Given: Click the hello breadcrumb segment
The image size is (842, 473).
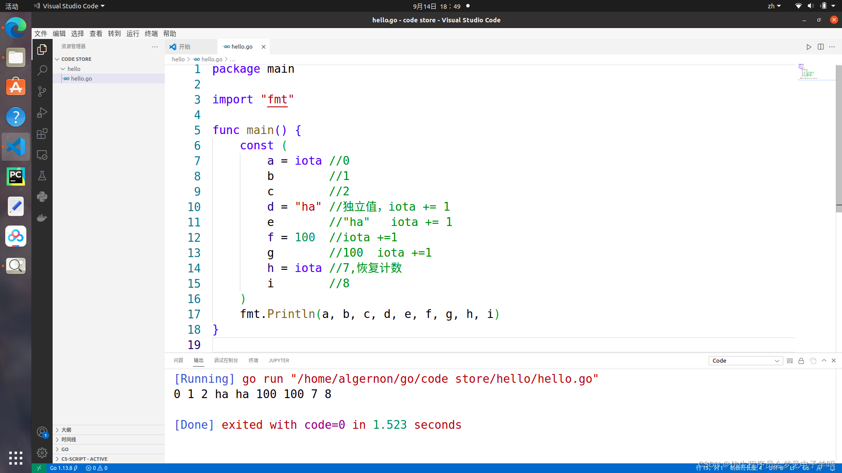Looking at the screenshot, I should point(178,60).
